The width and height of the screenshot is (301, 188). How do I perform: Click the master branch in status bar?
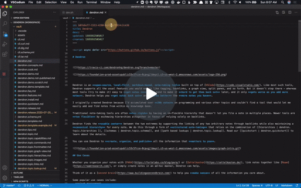click(x=9, y=185)
